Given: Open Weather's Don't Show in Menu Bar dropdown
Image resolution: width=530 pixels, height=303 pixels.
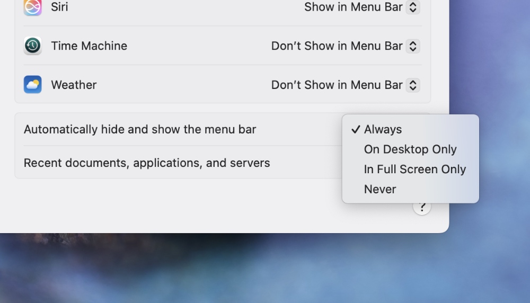Looking at the screenshot, I should (337, 85).
